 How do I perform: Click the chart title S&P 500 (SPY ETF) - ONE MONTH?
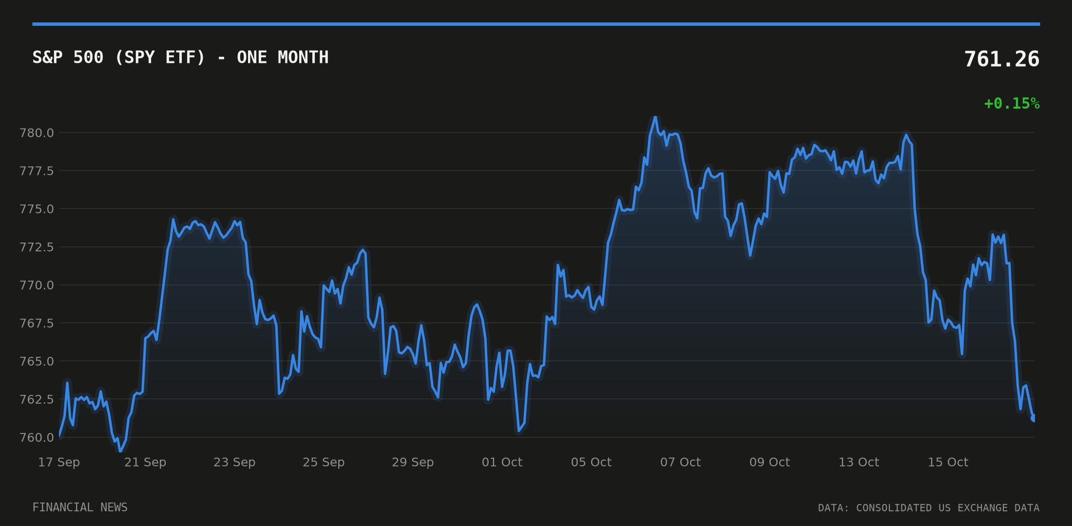[x=180, y=57]
